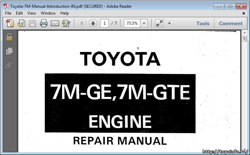Open the security padlock panel
The image size is (250, 155).
tap(9, 37)
